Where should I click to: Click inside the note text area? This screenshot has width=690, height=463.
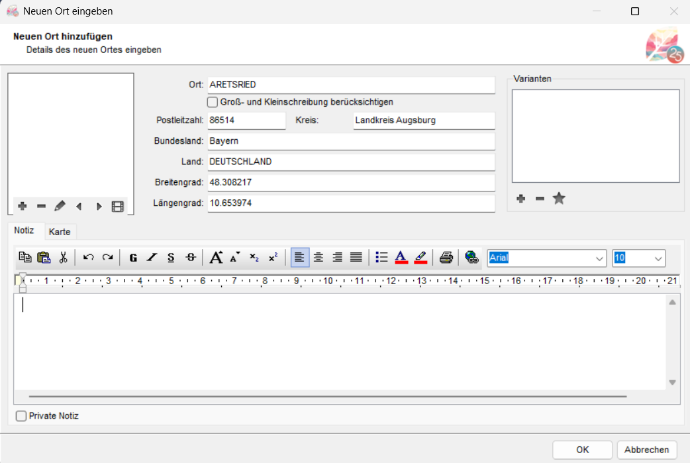(340, 342)
